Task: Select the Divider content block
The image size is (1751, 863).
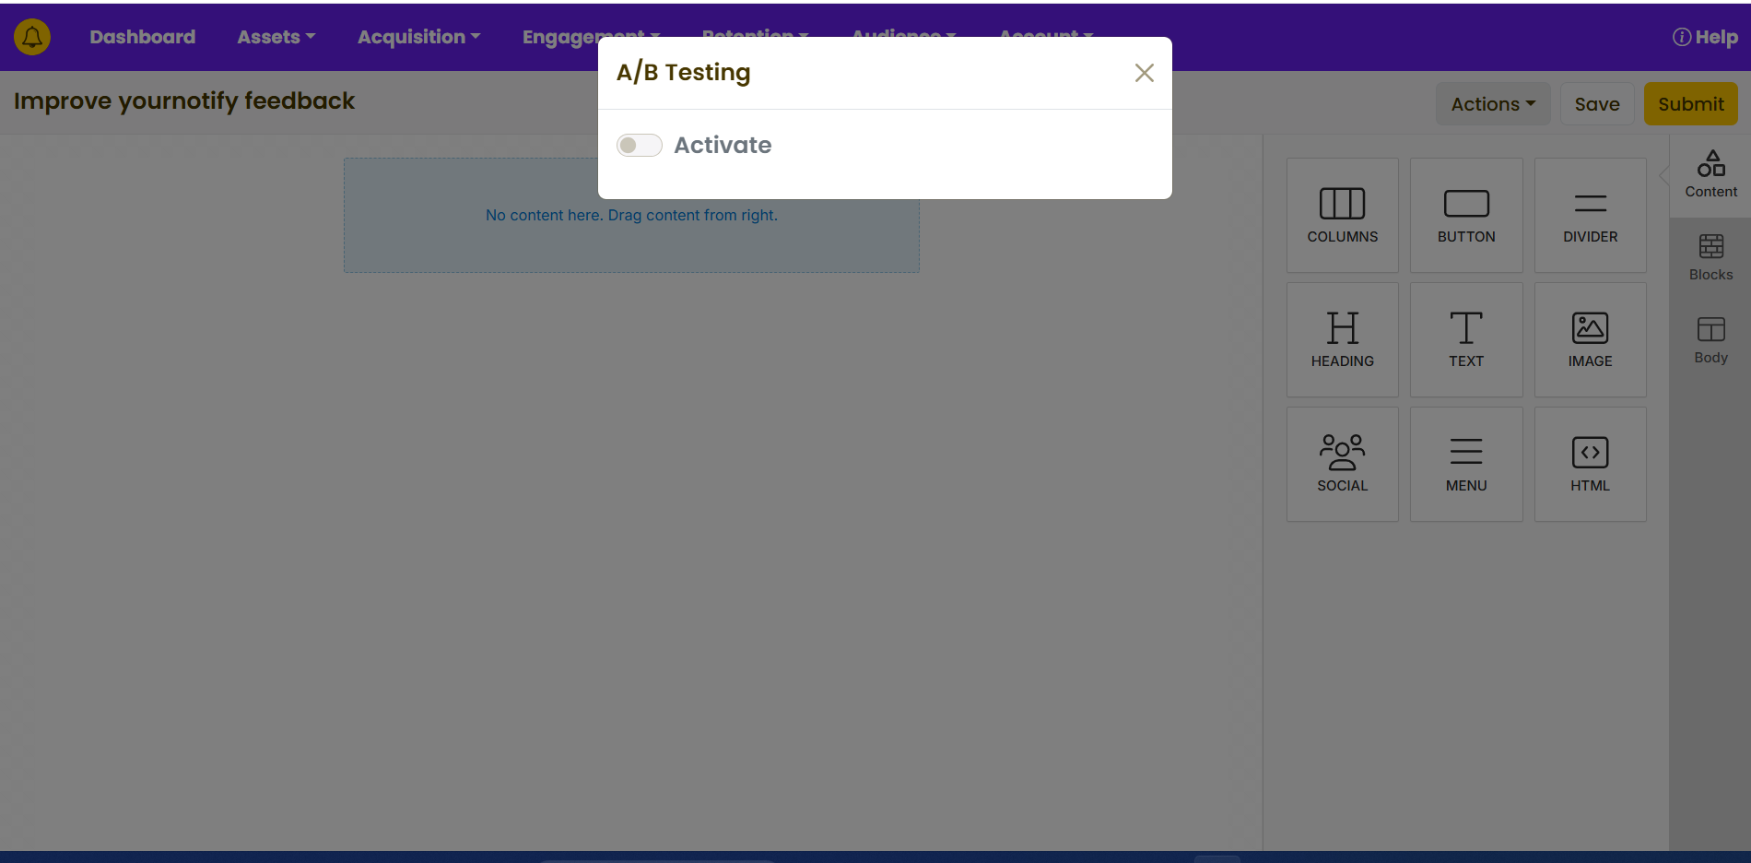Action: pyautogui.click(x=1590, y=215)
